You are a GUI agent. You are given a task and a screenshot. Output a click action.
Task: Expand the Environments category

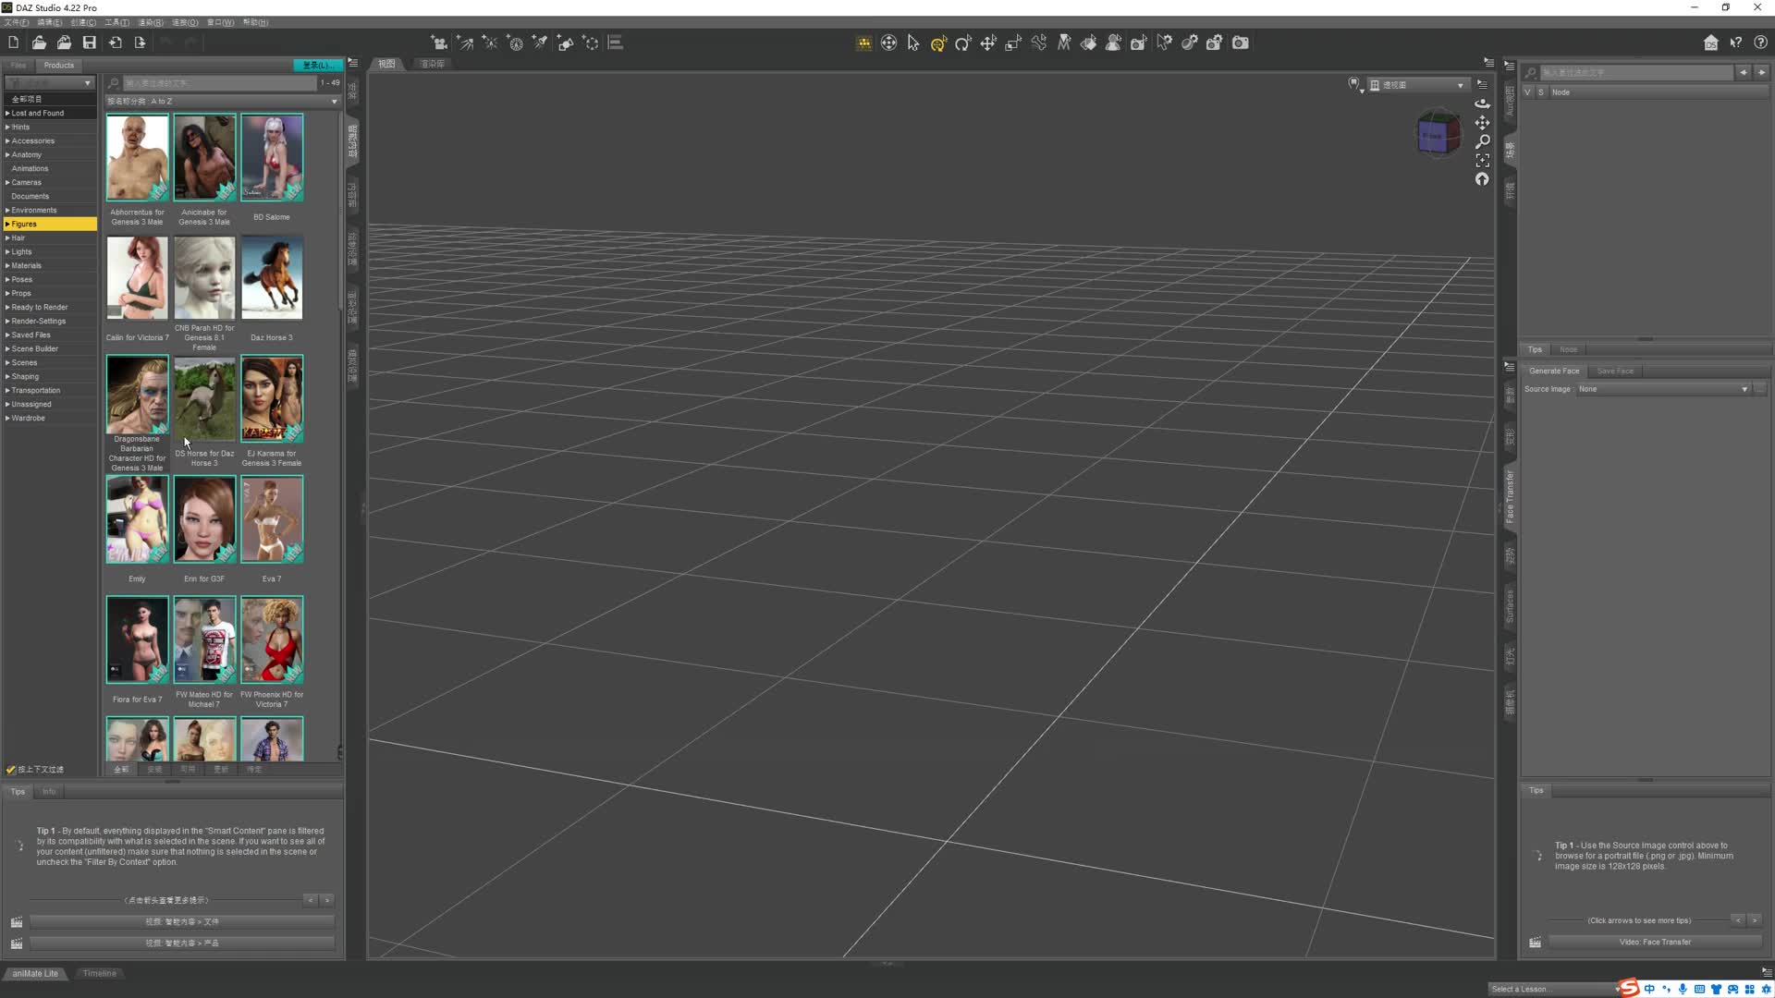[7, 211]
